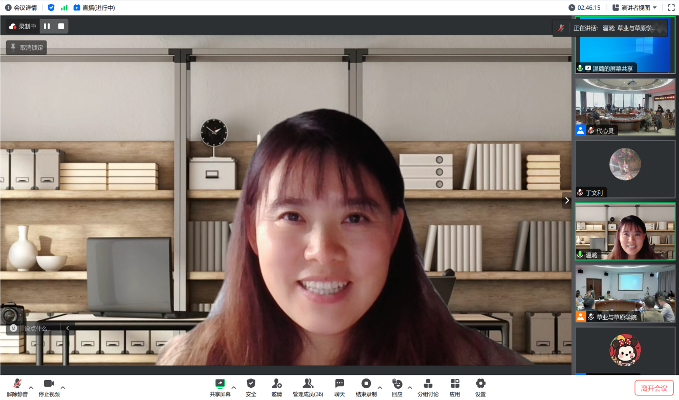This screenshot has width=679, height=400.
Task: Open the 会议详情 meeting info icon
Action: coord(8,8)
